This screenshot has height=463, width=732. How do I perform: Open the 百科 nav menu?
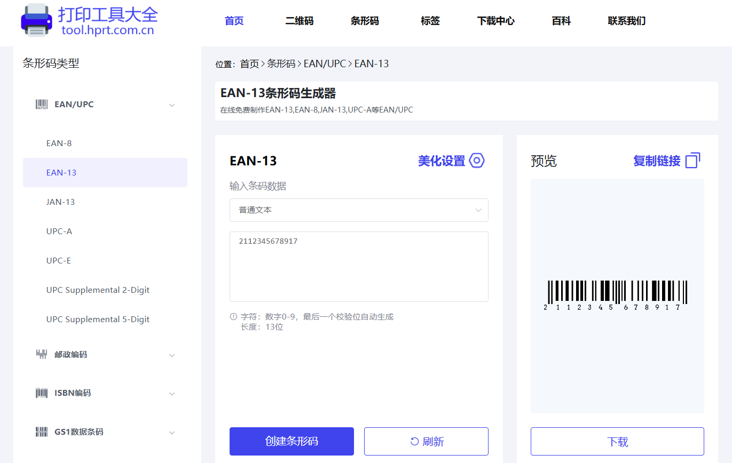[x=561, y=21]
